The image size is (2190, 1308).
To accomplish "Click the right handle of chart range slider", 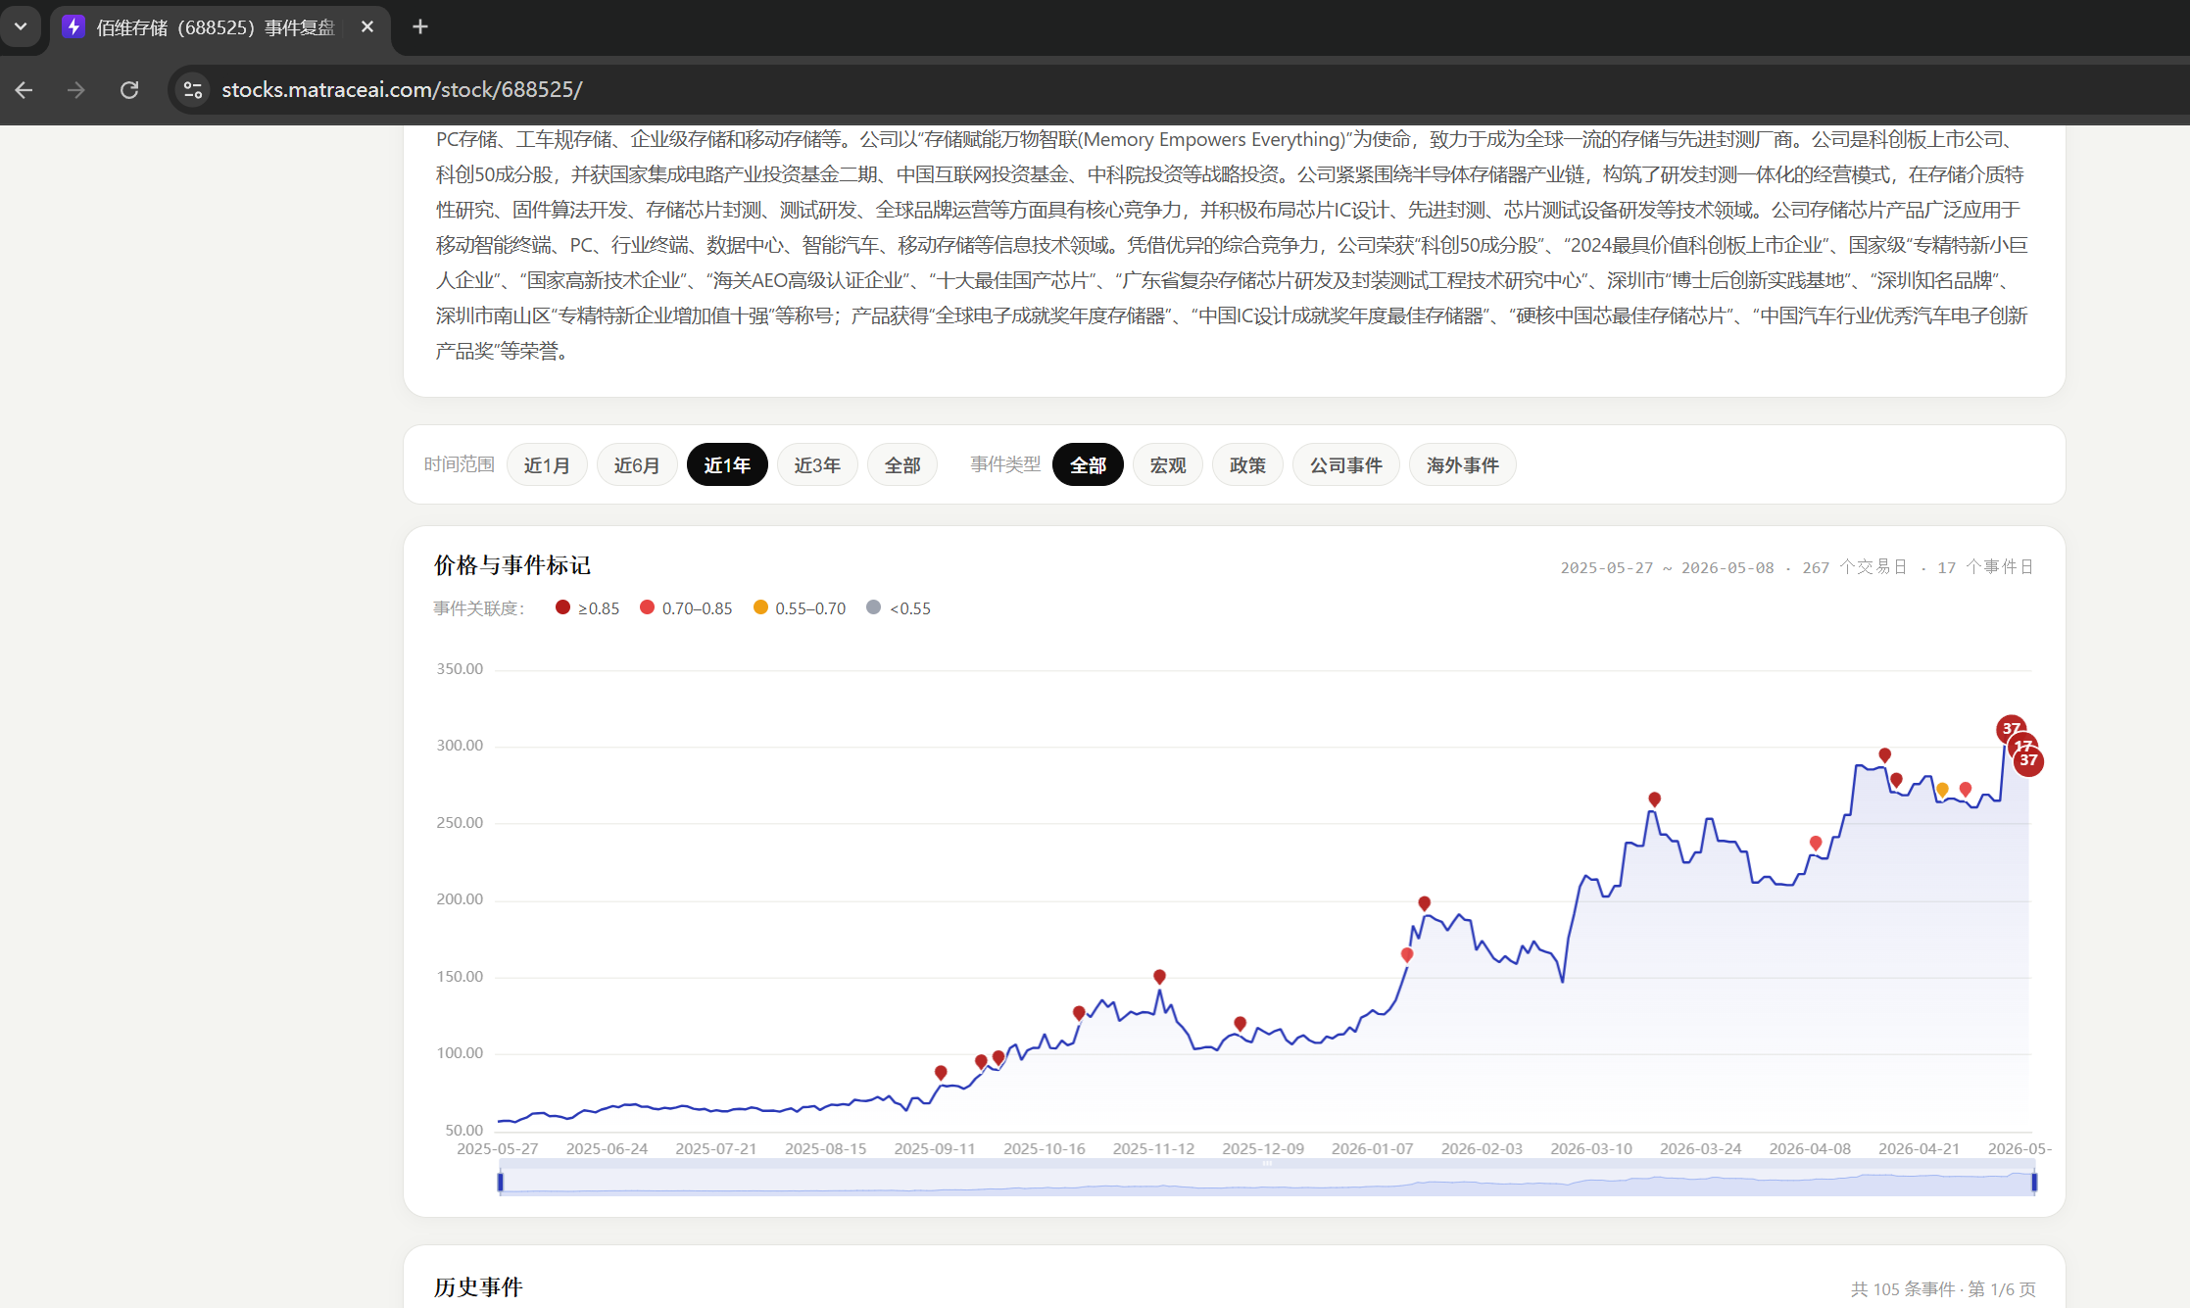I will point(2034,1183).
